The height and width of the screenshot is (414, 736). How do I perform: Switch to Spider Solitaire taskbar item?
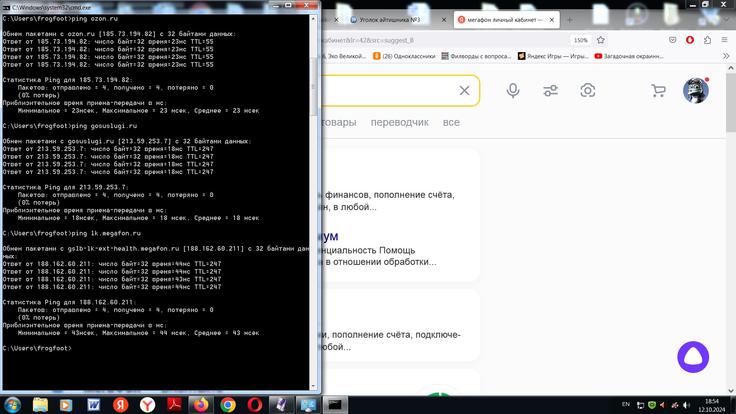(282, 405)
